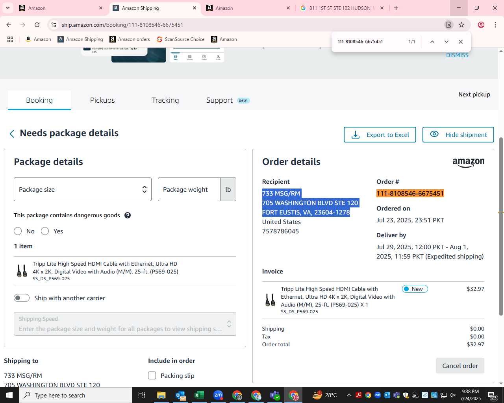Go to next find-in-page match
This screenshot has height=403, width=504.
[x=446, y=42]
